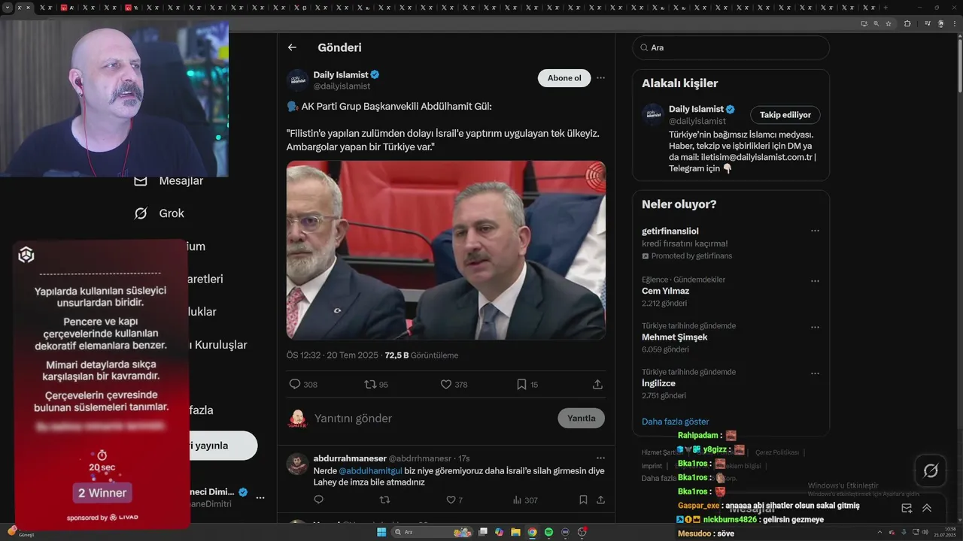Image resolution: width=963 pixels, height=541 pixels.
Task: Open File Explorer from the taskbar
Action: 515,532
